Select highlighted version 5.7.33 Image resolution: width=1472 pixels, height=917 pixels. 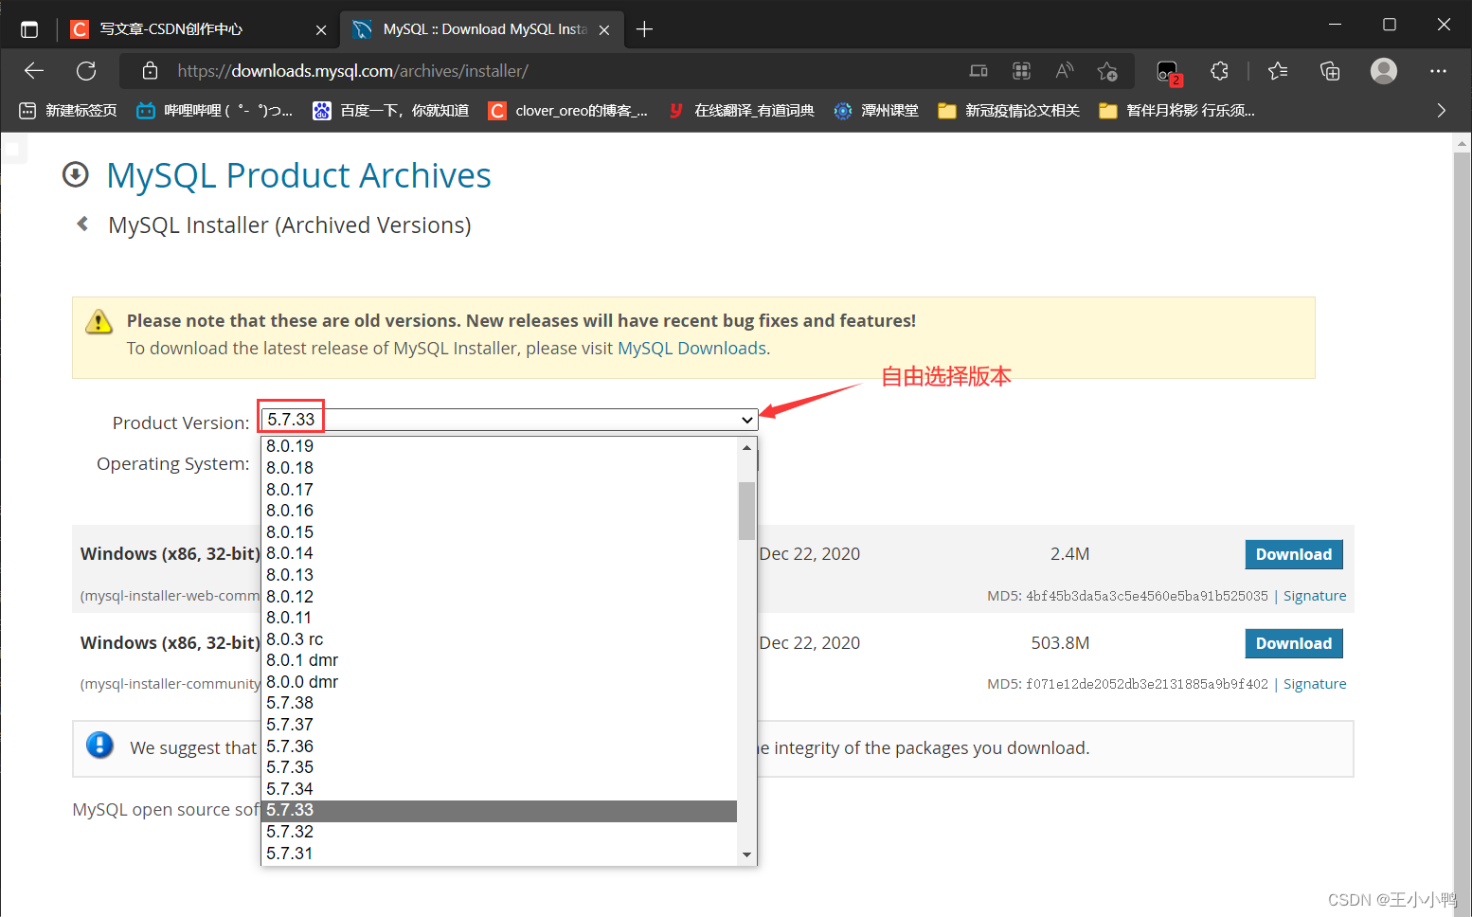click(x=499, y=810)
